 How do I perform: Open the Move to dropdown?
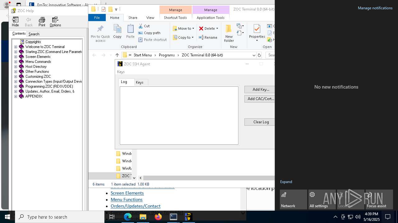tap(183, 28)
